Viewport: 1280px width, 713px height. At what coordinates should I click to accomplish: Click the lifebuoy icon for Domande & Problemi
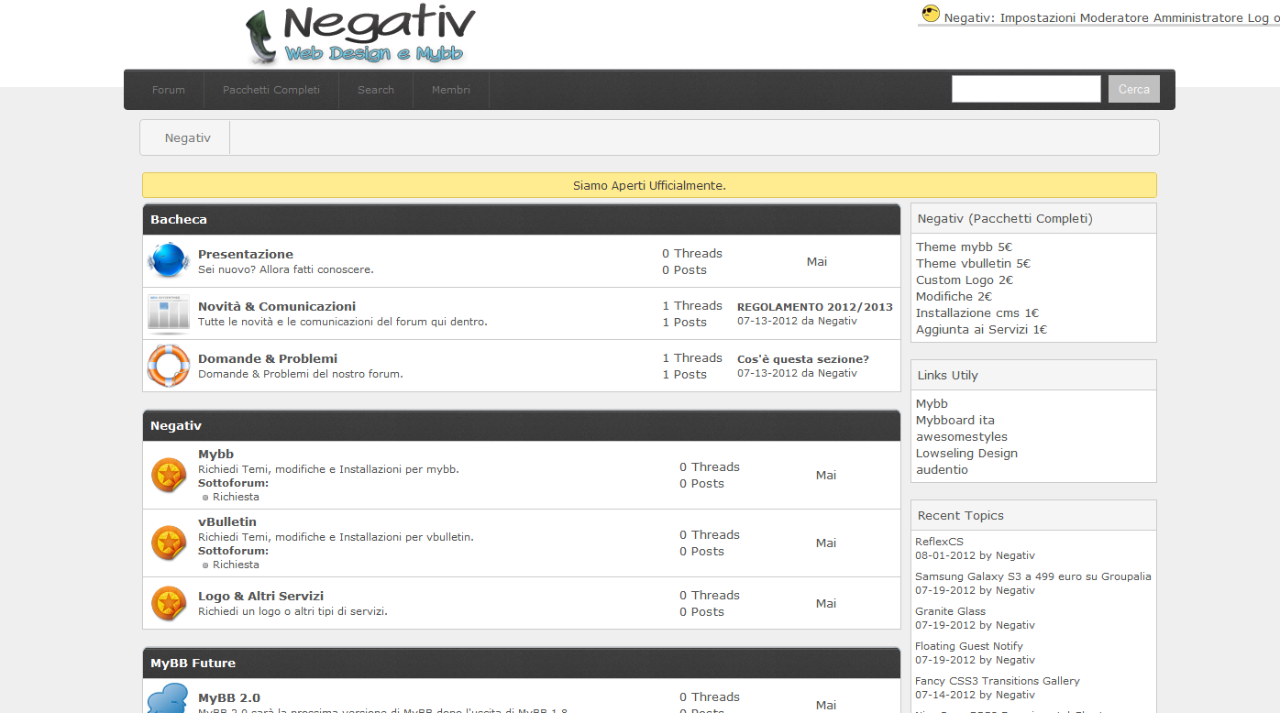[168, 366]
